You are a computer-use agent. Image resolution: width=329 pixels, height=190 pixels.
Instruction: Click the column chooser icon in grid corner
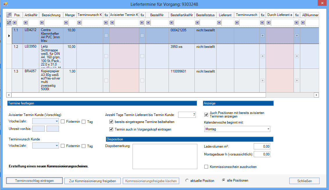tap(9, 15)
